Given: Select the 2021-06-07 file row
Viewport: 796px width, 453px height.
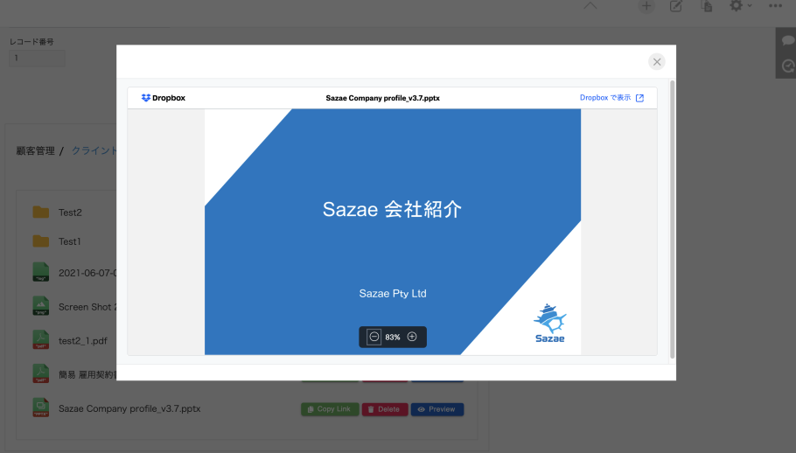Looking at the screenshot, I should coord(87,273).
